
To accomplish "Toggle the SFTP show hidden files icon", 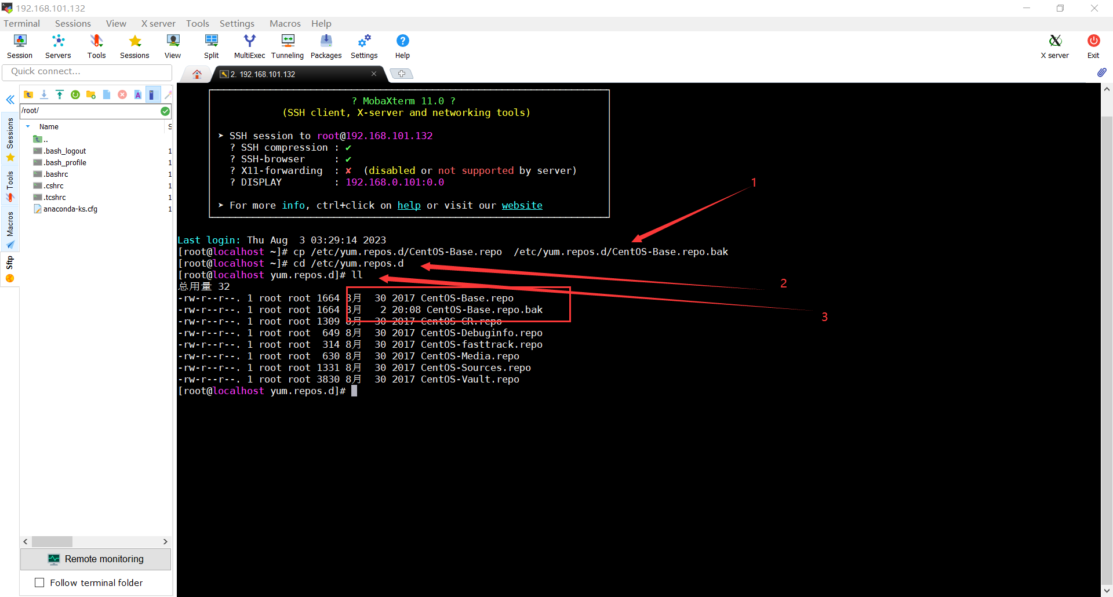I will (x=152, y=94).
